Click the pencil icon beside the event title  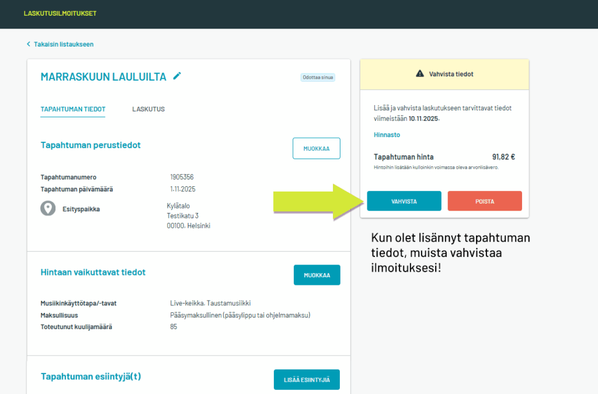pyautogui.click(x=177, y=76)
